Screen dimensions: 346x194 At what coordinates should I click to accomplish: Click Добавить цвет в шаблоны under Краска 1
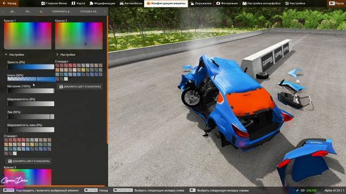pyautogui.click(x=29, y=161)
